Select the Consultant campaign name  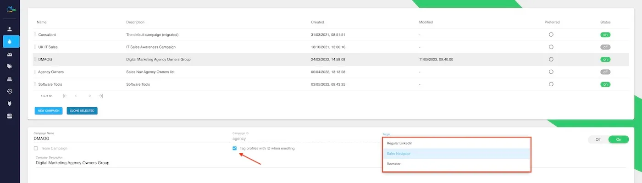click(47, 34)
